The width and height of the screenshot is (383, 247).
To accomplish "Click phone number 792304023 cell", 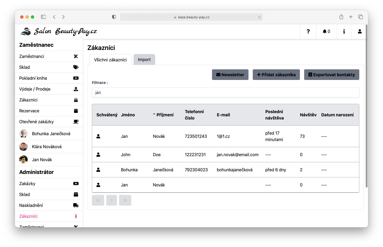I will pyautogui.click(x=196, y=170).
